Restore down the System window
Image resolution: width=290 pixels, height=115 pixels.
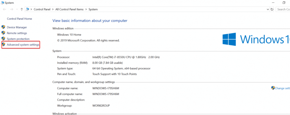284,3
